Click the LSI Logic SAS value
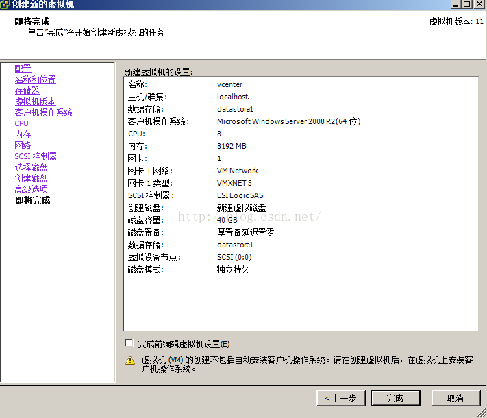Screen dimensions: 487x418 [x=240, y=195]
